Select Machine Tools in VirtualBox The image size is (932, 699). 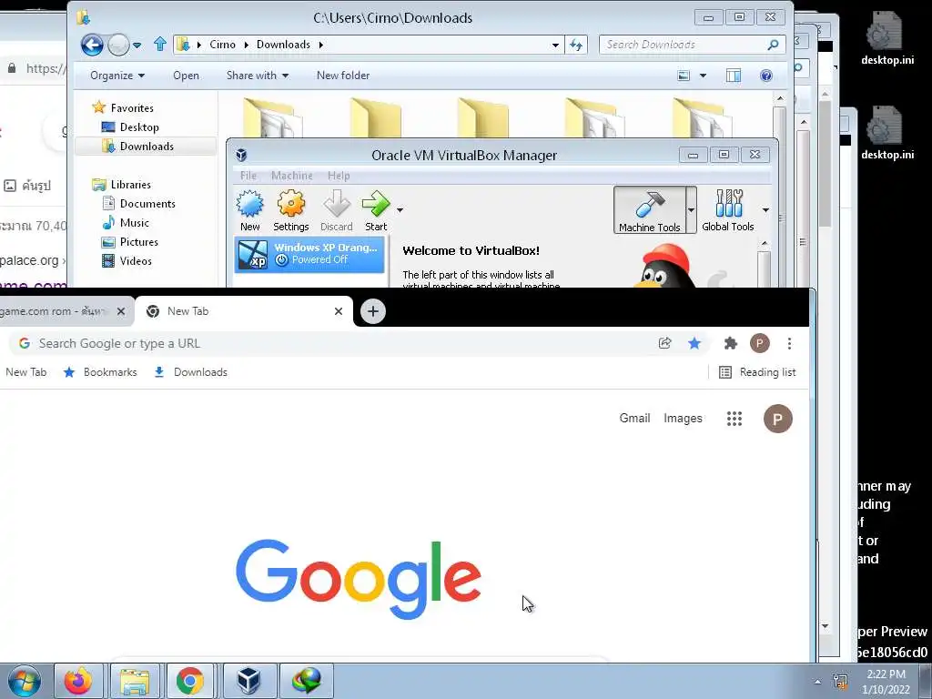(649, 210)
